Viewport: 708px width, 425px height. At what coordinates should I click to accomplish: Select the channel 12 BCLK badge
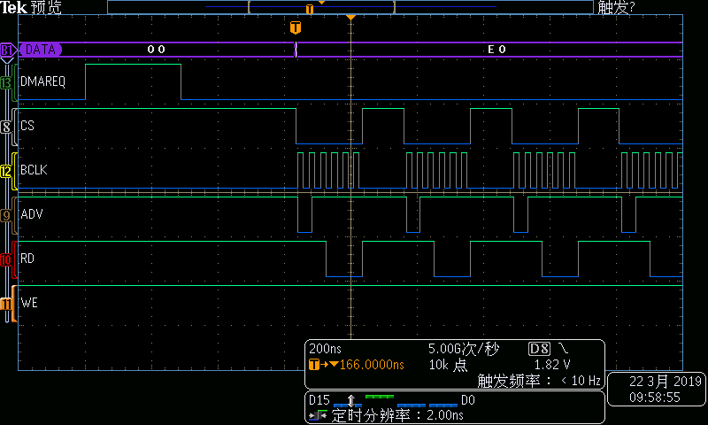[6, 172]
